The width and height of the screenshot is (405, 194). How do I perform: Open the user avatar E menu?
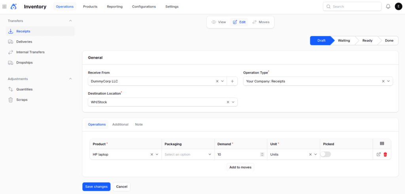coord(399,6)
